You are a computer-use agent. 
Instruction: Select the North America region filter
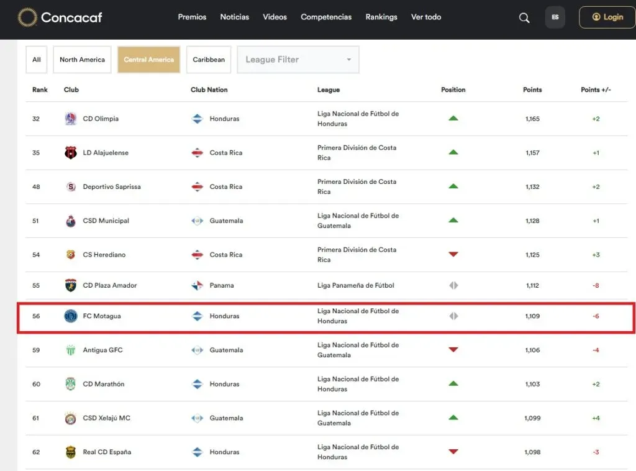(x=82, y=60)
